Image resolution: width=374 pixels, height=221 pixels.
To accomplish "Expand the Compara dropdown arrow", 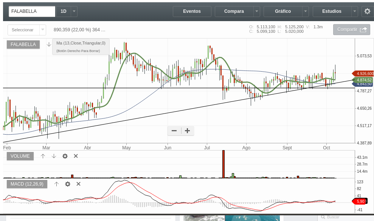I will 257,11.
